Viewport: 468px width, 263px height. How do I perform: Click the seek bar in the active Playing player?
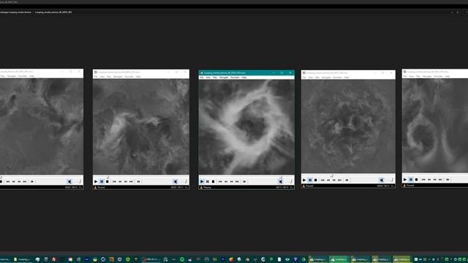[x=246, y=177]
